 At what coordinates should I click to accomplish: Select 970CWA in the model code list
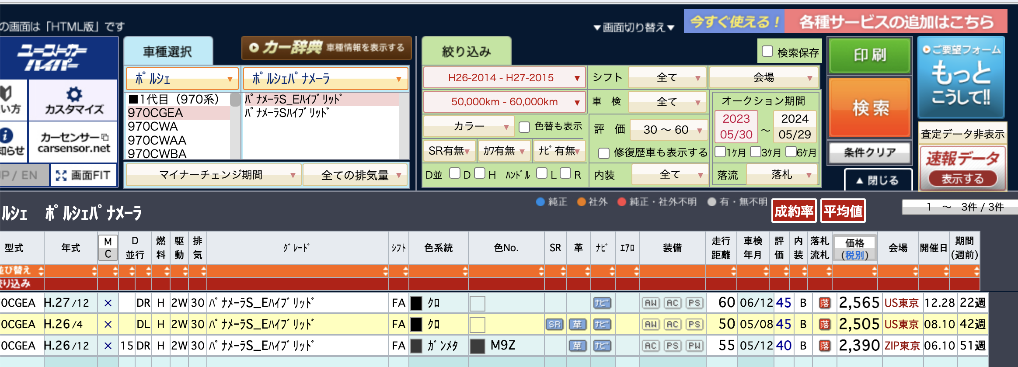[x=178, y=127]
